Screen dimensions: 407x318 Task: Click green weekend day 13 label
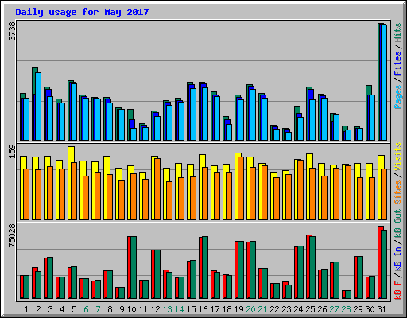tap(167, 309)
